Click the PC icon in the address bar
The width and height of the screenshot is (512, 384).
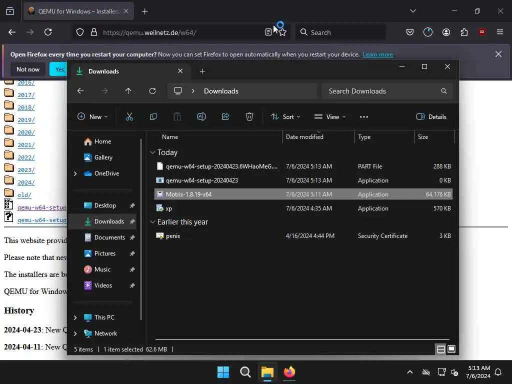coord(178,91)
